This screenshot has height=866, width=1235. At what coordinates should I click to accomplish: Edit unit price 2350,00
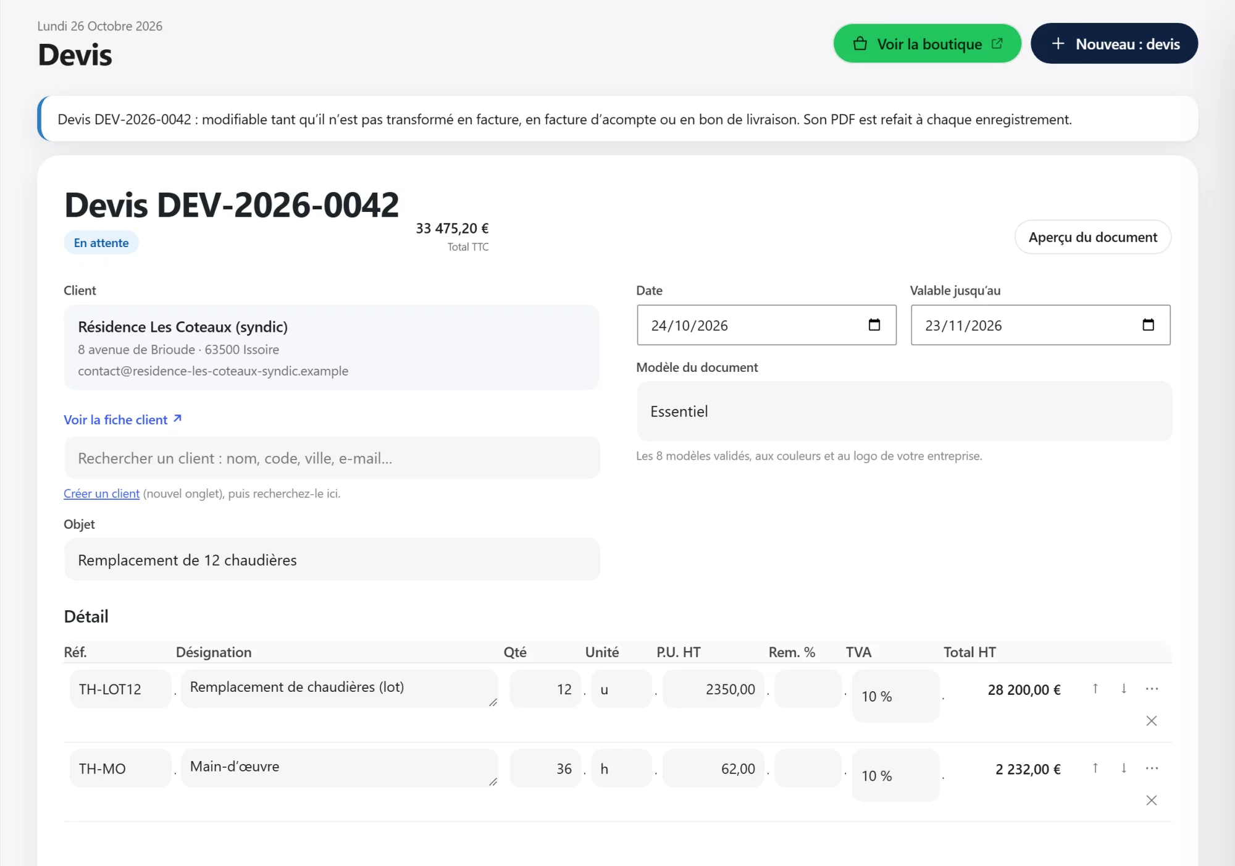[713, 689]
